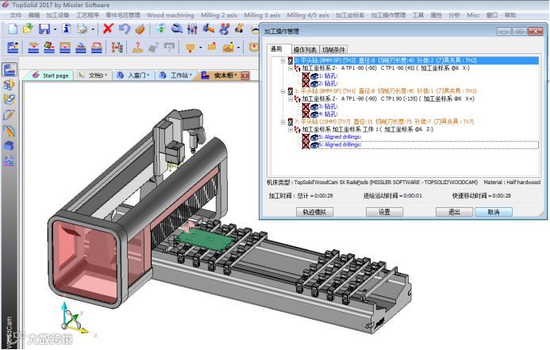Open the Milling 4/5 axis menu

(308, 15)
